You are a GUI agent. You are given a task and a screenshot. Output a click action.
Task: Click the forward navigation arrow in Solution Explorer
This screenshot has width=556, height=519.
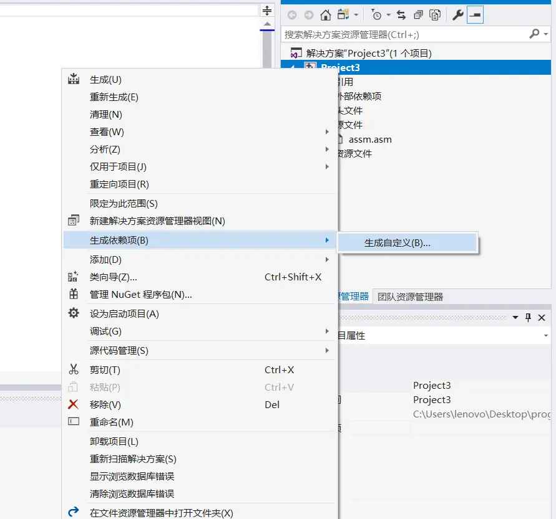(x=309, y=15)
